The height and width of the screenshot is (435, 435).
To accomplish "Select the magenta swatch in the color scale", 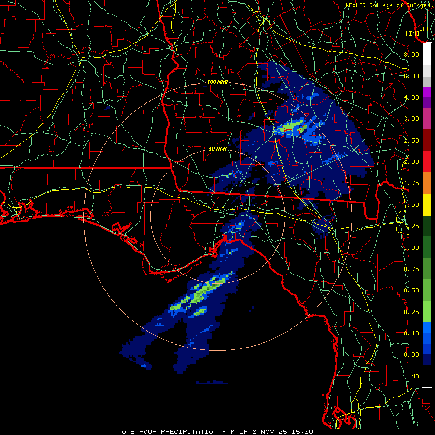I will (427, 92).
